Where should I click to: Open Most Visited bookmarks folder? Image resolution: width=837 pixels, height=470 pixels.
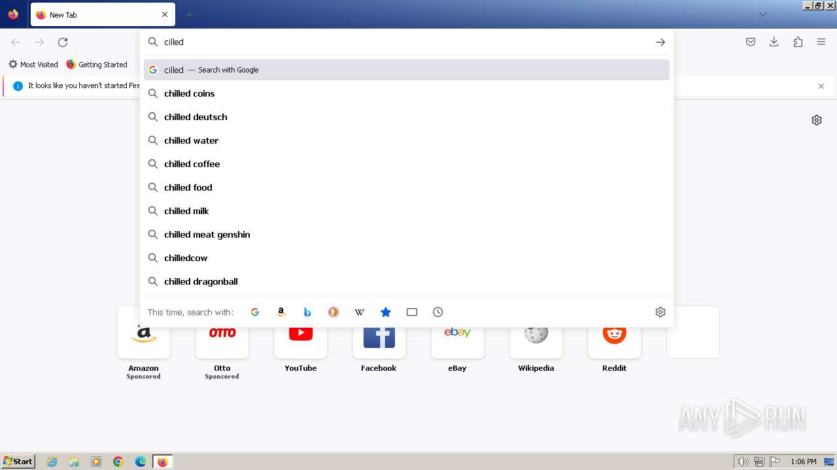tap(33, 65)
